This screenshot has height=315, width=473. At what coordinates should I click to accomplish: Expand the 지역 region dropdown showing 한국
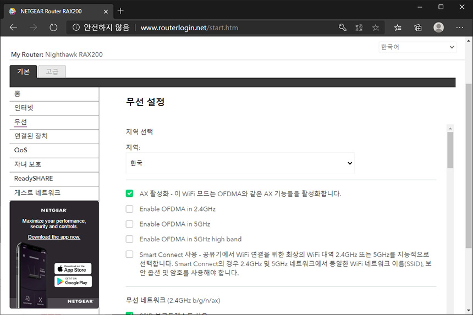[x=240, y=163]
